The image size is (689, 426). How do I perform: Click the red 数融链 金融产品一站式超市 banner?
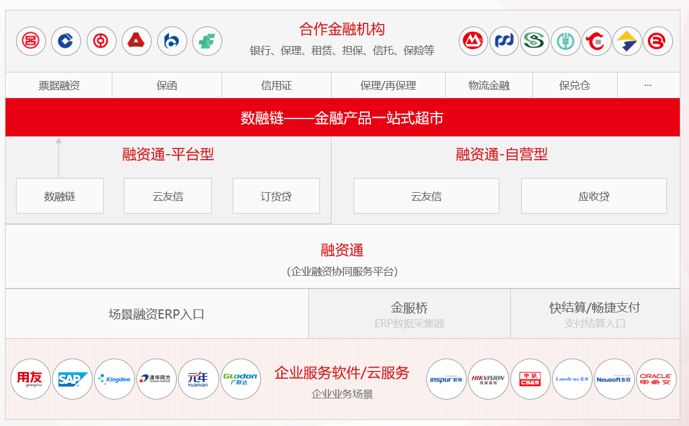tap(342, 118)
